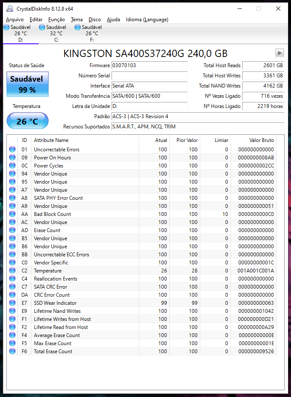Click status circle for Temperature row

pos(12,271)
